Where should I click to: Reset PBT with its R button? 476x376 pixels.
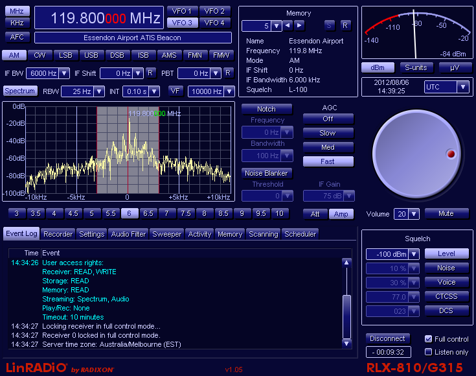228,73
